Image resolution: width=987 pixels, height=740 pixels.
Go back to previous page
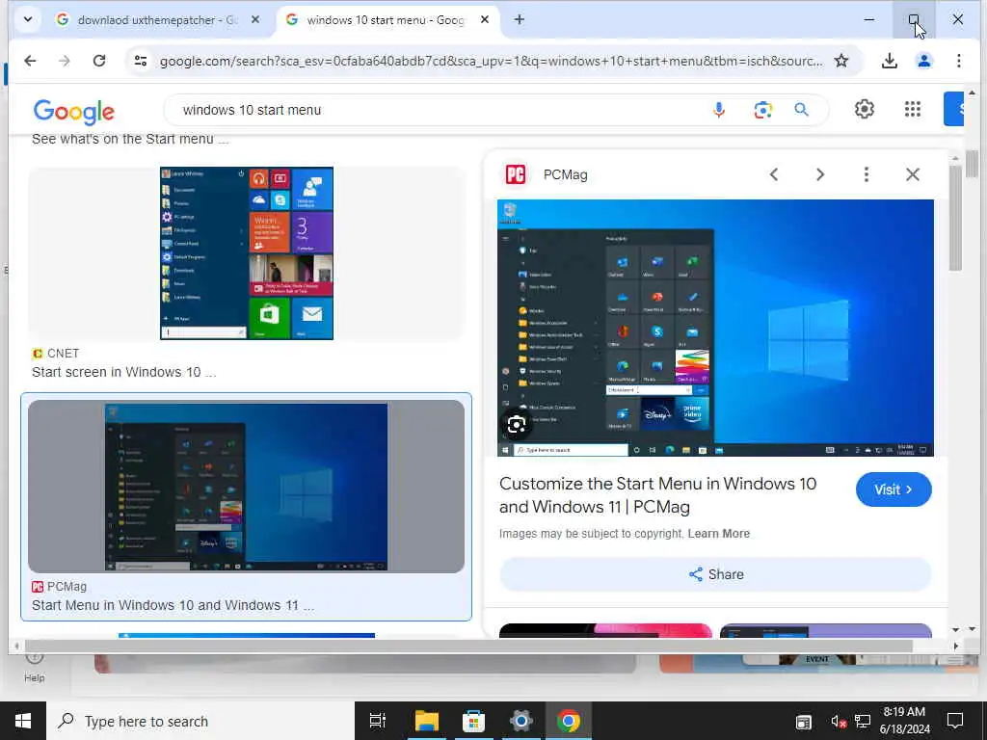point(30,61)
